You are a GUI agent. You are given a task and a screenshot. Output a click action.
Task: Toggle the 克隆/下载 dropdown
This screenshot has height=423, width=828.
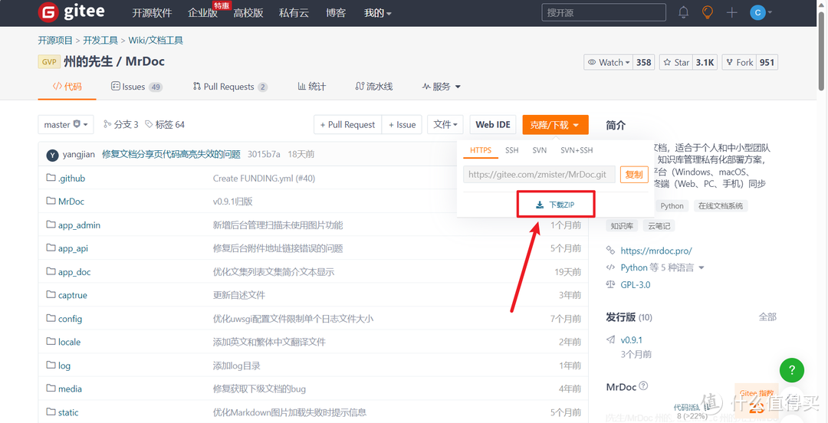coord(555,125)
